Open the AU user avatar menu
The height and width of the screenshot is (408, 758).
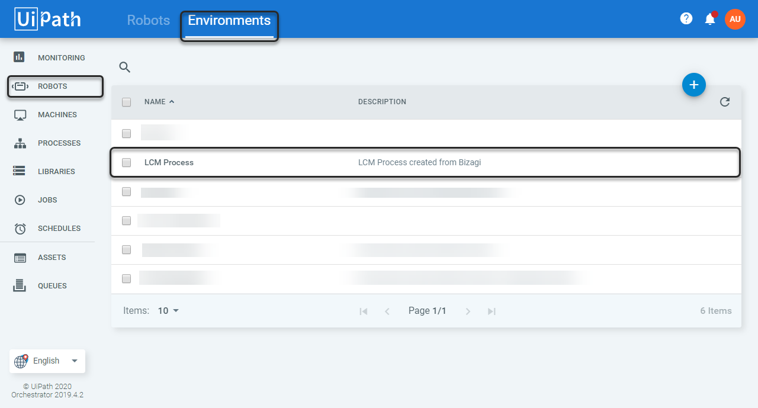click(735, 19)
